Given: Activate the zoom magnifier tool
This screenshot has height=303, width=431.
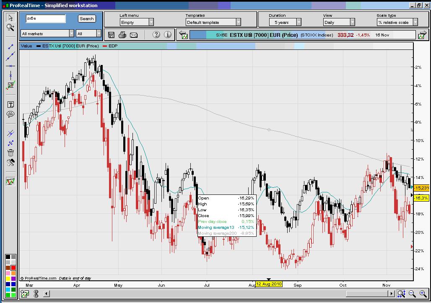Looking at the screenshot, I should tap(10, 27).
